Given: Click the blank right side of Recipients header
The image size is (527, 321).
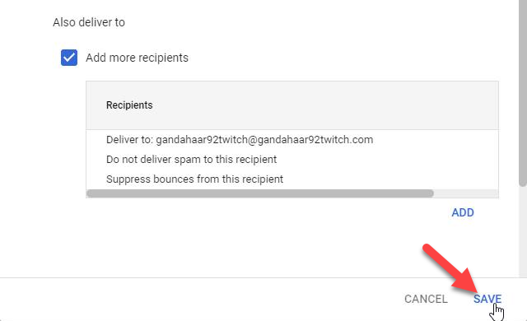Looking at the screenshot, I should point(325,105).
